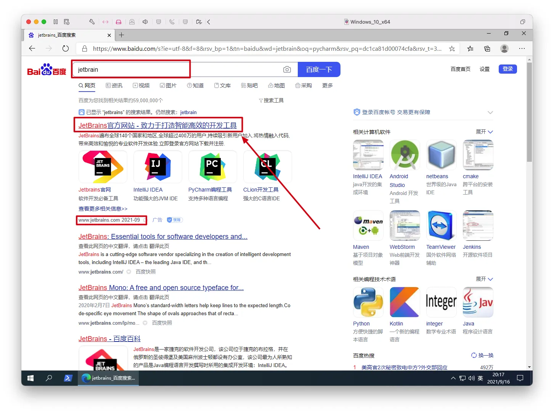Click the VM shared folder icon
The width and height of the screenshot is (554, 414).
199,22
